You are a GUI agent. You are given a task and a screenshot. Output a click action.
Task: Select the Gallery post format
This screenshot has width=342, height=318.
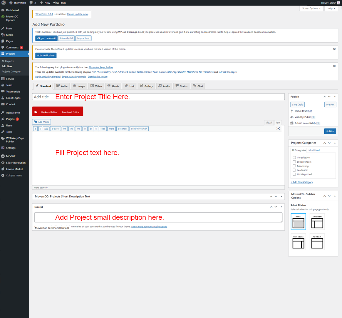click(x=146, y=86)
